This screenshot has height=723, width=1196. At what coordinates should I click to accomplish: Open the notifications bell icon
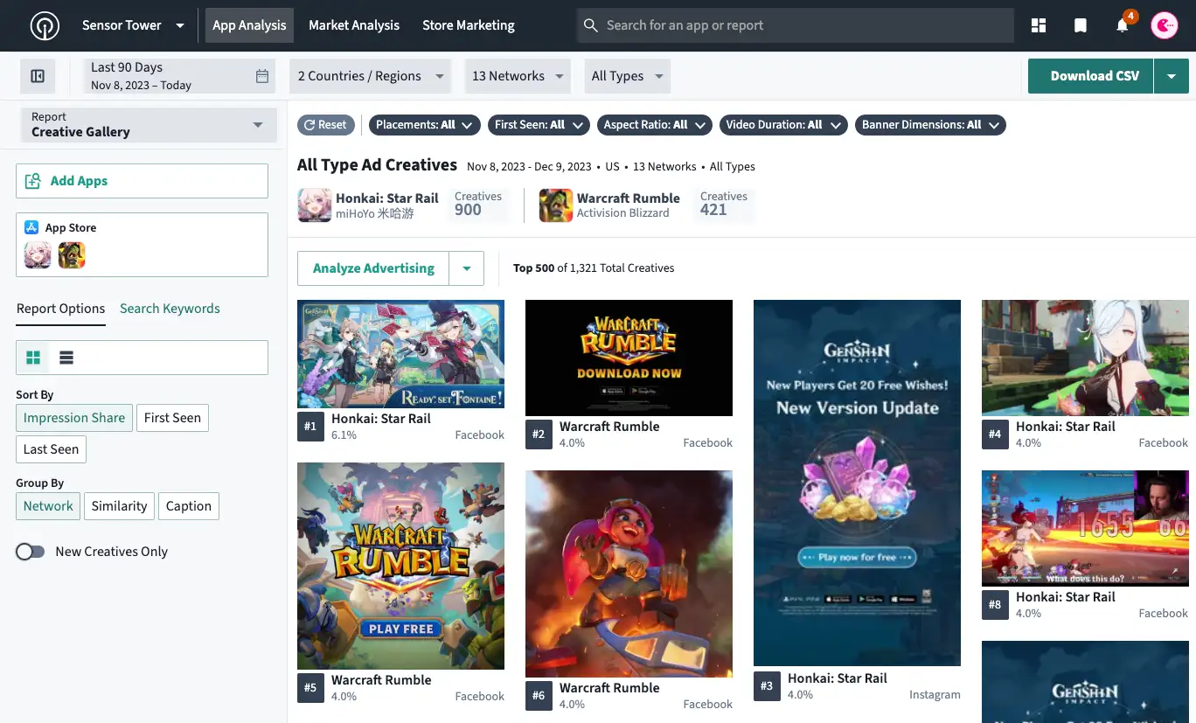tap(1123, 25)
